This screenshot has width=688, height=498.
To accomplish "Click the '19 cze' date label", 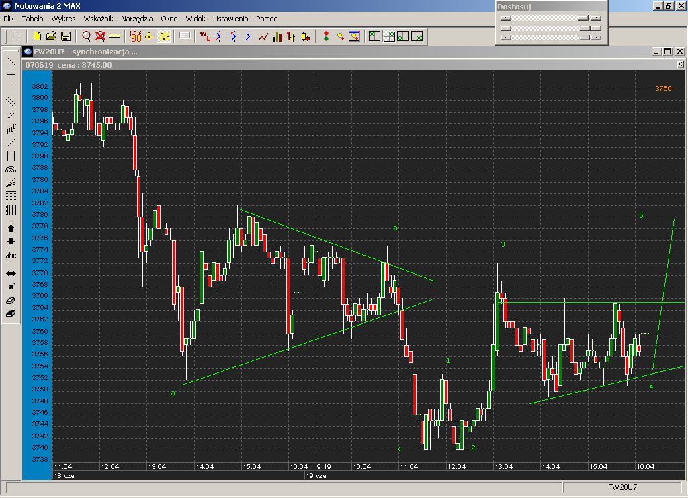I will coord(316,476).
